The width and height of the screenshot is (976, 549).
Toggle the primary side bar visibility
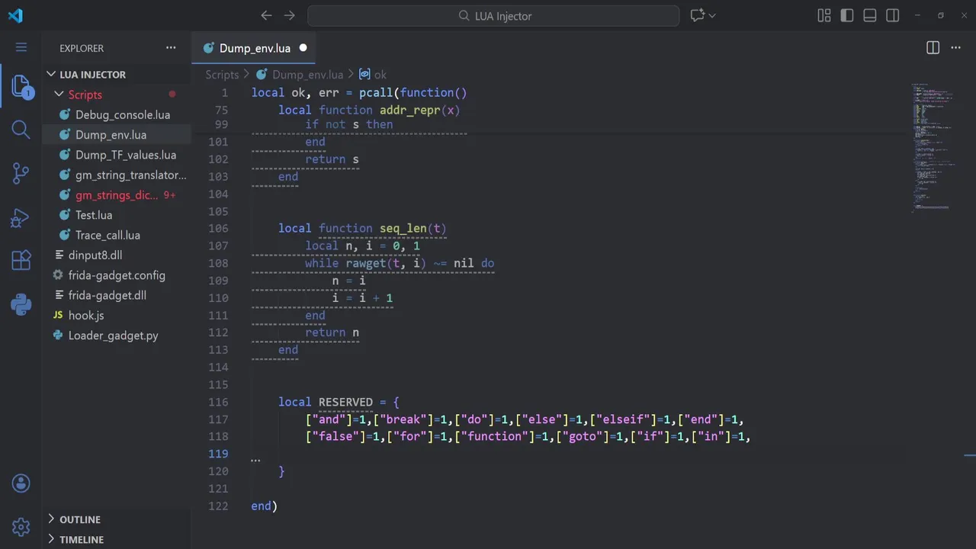(x=846, y=15)
